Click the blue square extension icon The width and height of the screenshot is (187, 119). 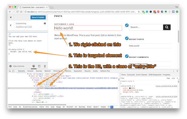click(x=173, y=12)
